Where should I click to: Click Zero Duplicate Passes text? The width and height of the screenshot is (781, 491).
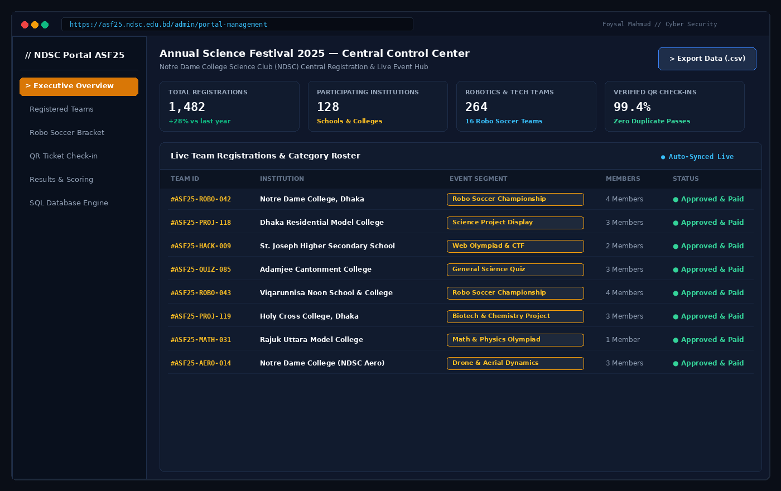[652, 121]
